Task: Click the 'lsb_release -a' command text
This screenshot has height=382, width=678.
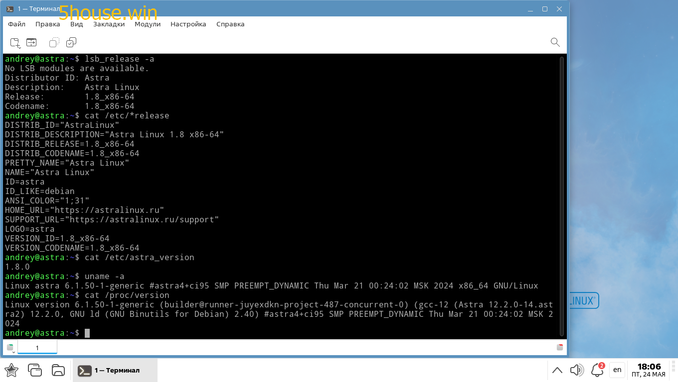Action: pos(120,59)
